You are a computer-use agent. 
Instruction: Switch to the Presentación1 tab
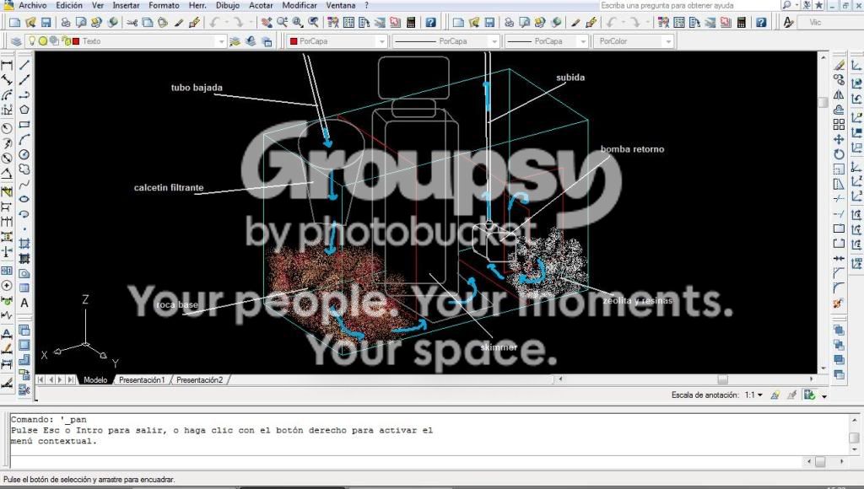click(x=142, y=380)
